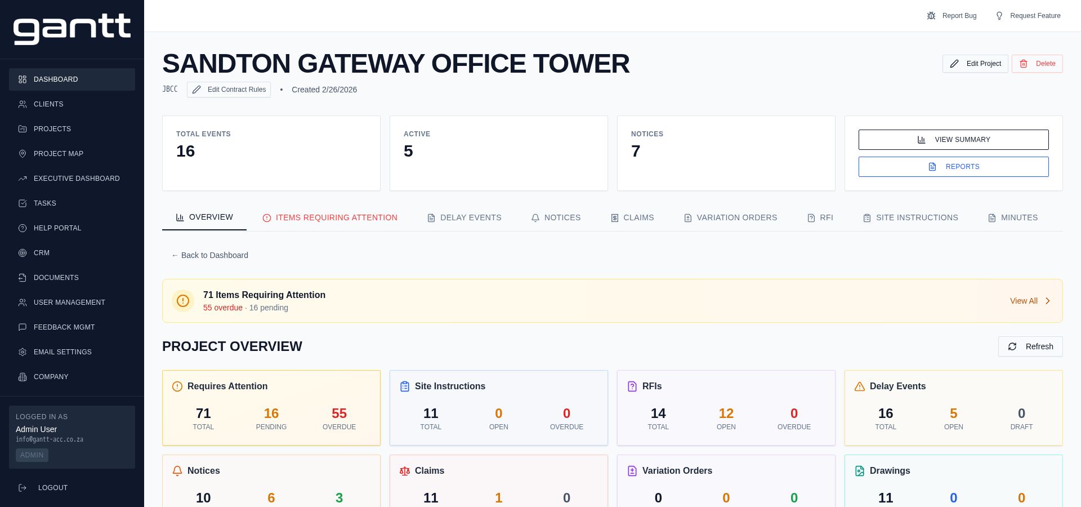Click Edit Contract Rules button
Viewport: 1081px width, 507px height.
[229, 90]
